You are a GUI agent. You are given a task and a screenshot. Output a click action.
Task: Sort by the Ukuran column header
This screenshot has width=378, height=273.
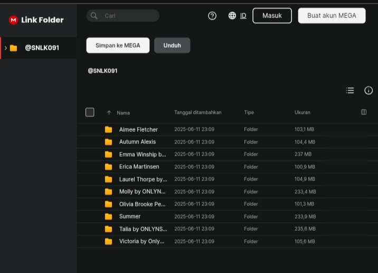(303, 112)
